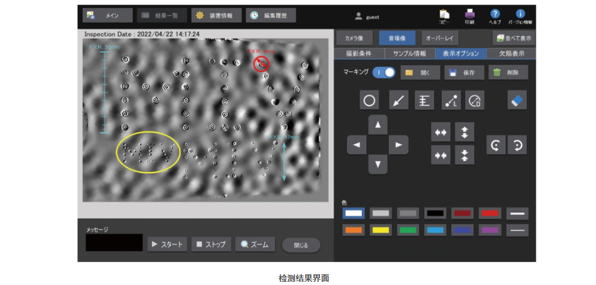Select the length measurement tool
This screenshot has width=596, height=285.
[451, 101]
